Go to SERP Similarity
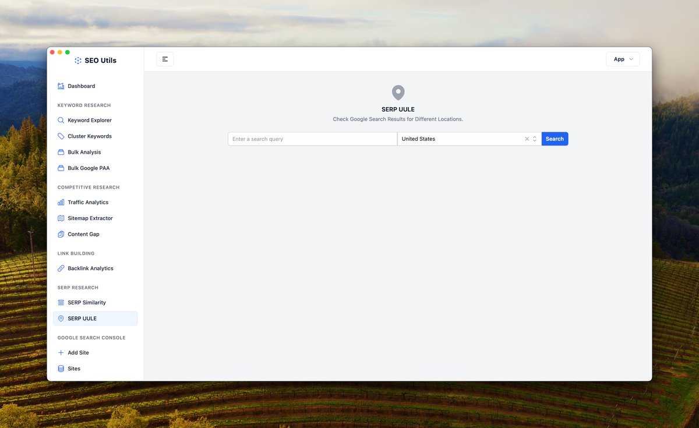The height and width of the screenshot is (428, 699). coord(96,303)
